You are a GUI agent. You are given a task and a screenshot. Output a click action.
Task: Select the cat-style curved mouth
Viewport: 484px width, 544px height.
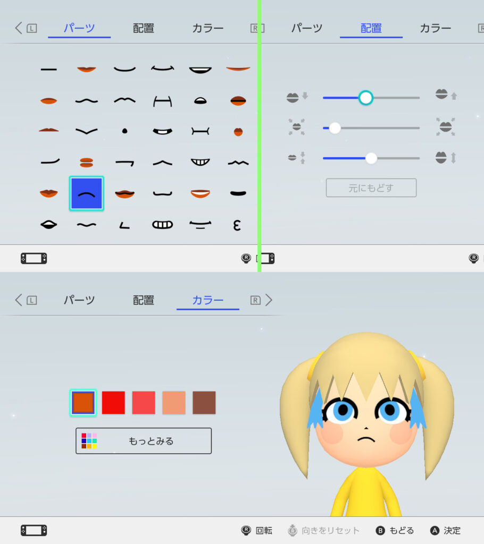click(x=124, y=100)
